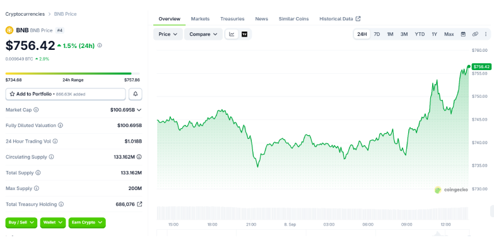Open the Compare dropdown
The image size is (494, 245).
[x=203, y=34]
